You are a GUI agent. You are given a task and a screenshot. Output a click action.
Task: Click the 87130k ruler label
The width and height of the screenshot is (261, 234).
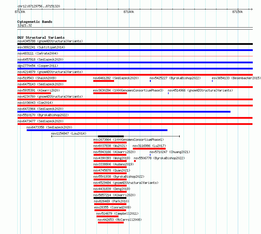coord(20,12)
